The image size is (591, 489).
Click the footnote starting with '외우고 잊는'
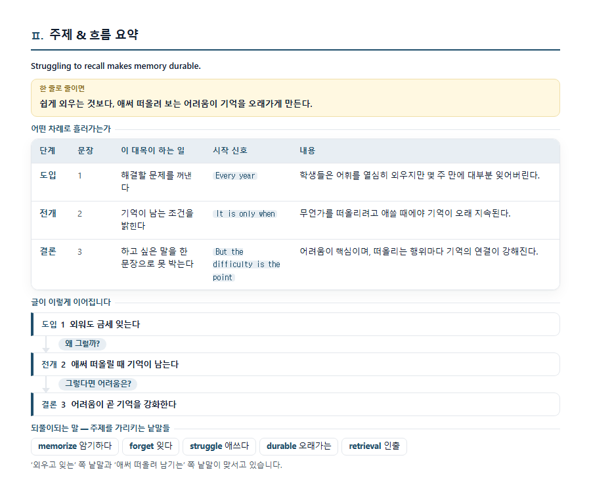pyautogui.click(x=156, y=465)
